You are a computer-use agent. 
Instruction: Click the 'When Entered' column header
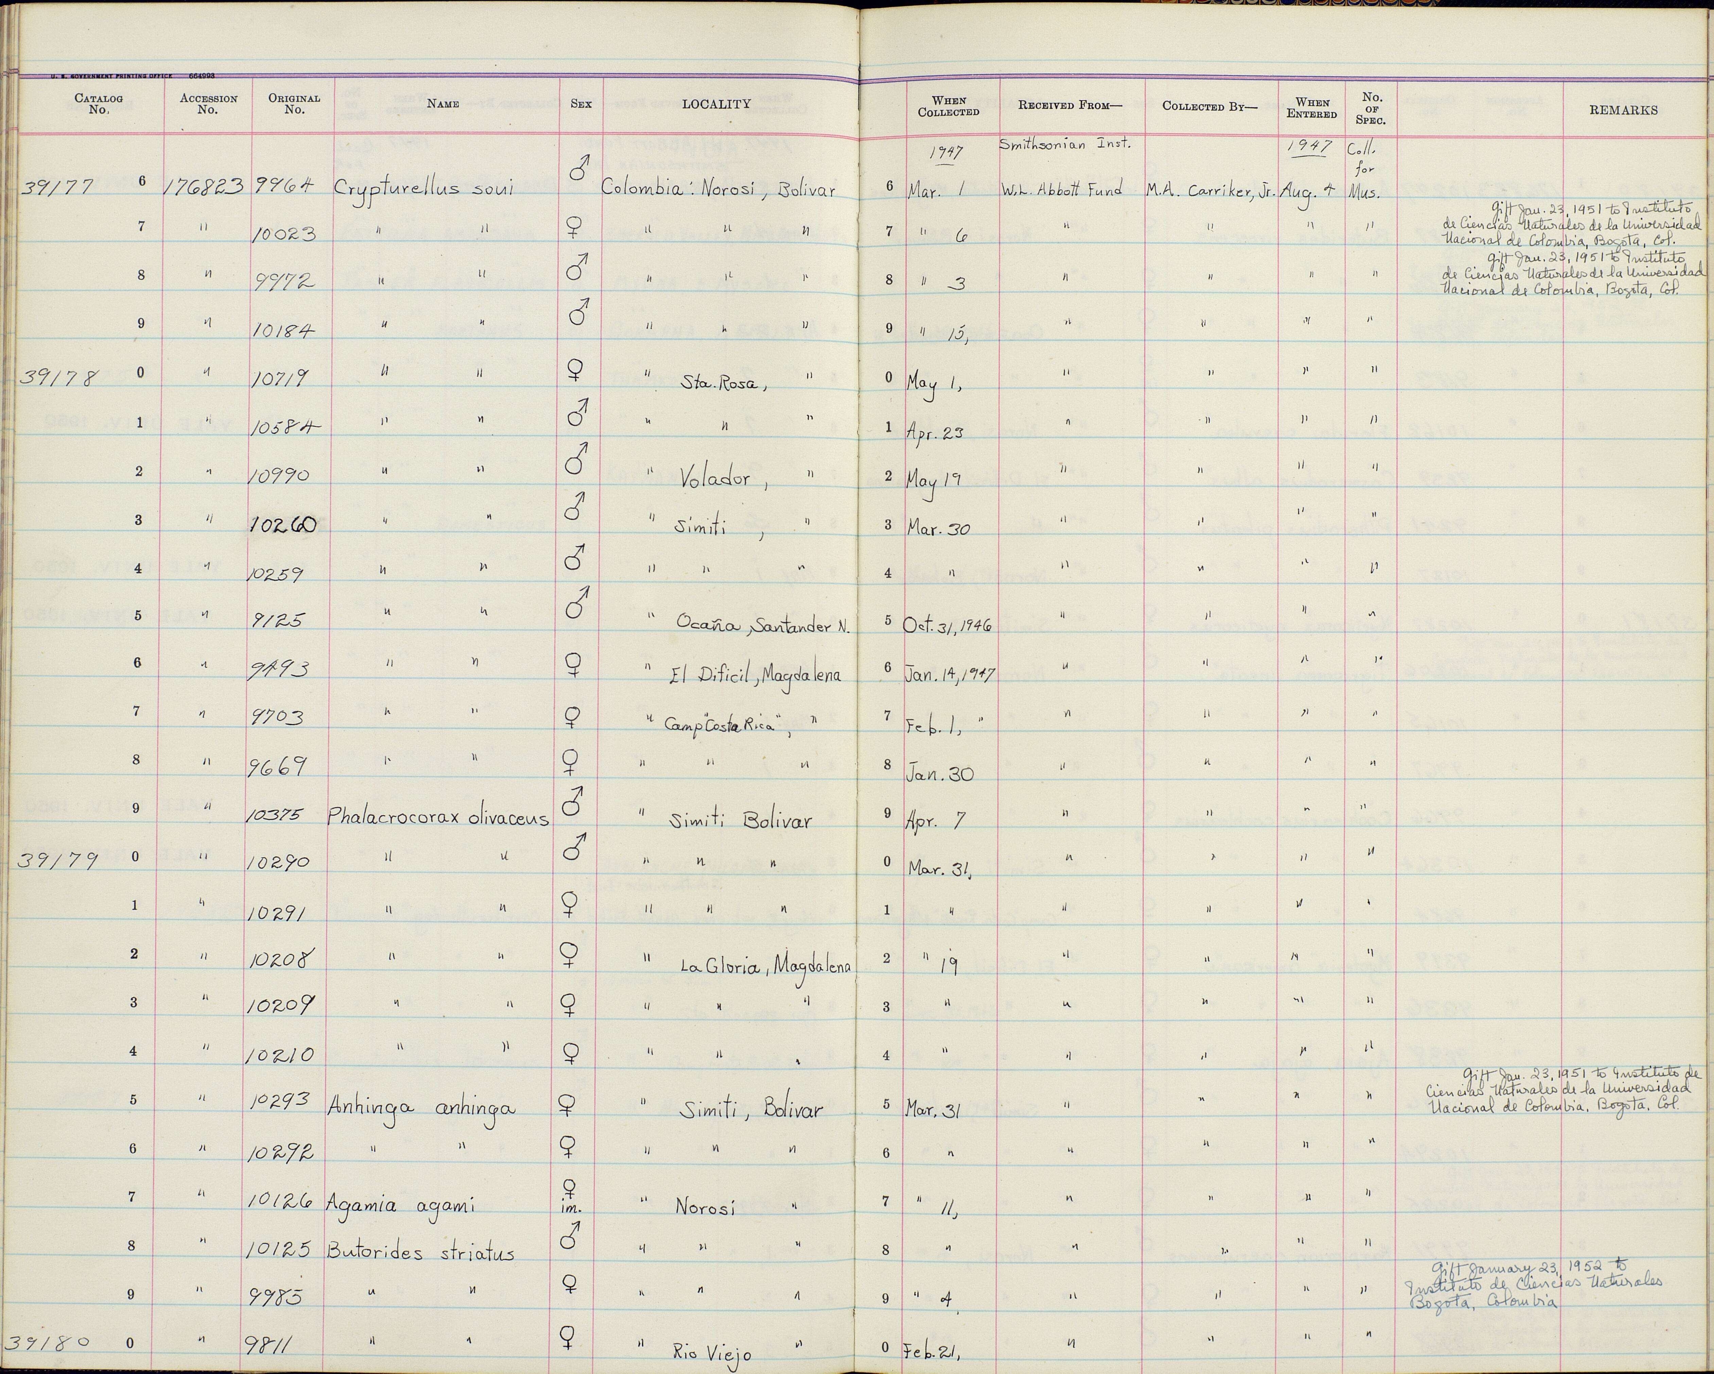coord(1312,108)
